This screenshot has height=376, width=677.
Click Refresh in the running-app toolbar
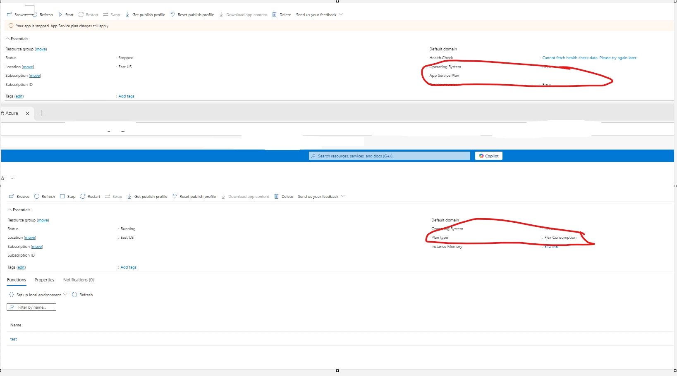pyautogui.click(x=45, y=196)
